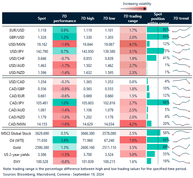Select the 7D trading range header
This screenshot has height=178, width=193.
point(132,18)
